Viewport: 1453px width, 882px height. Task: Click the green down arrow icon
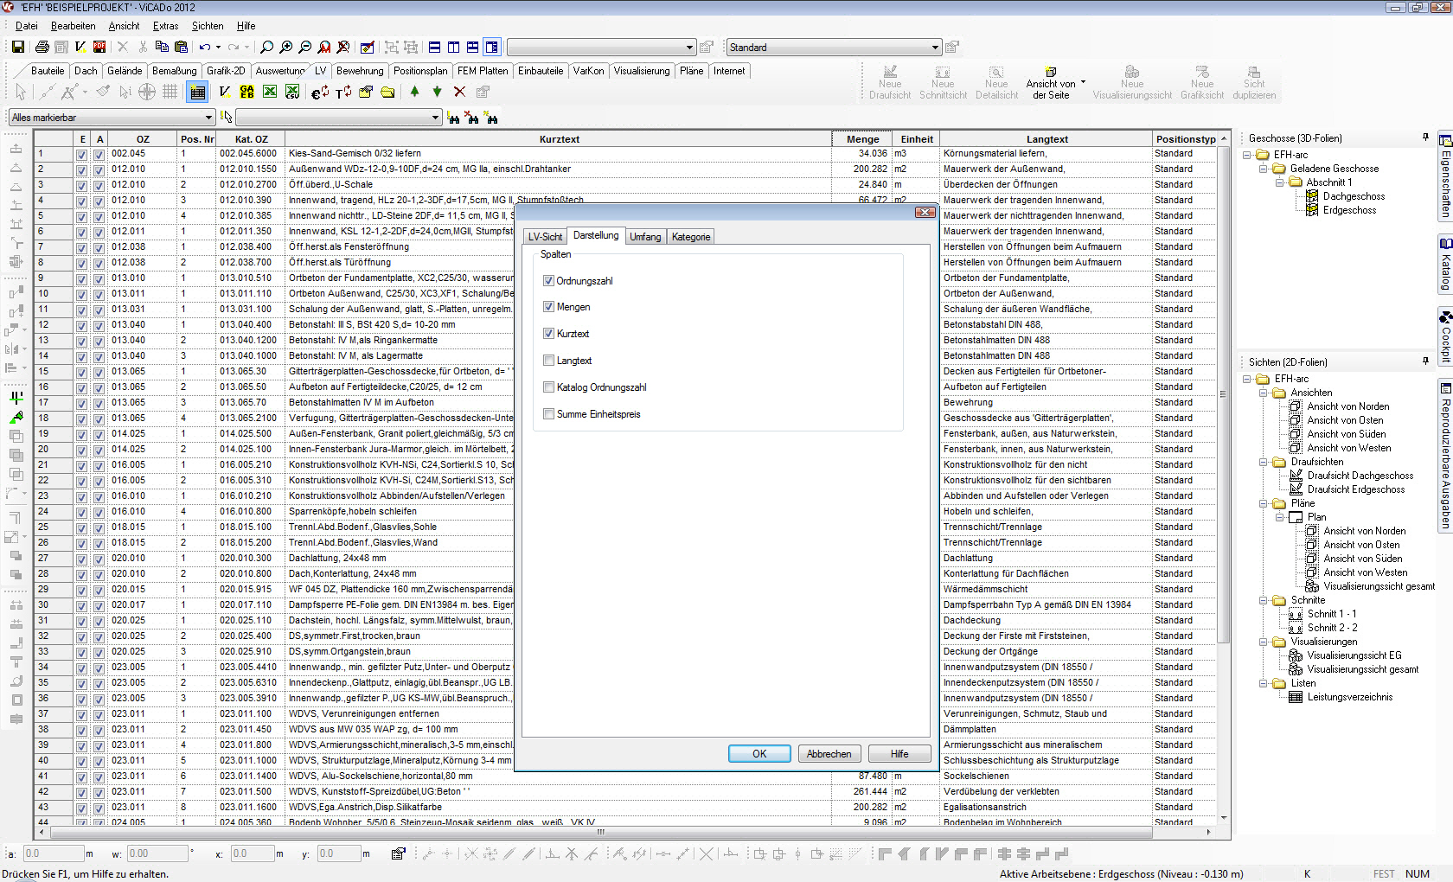click(x=437, y=92)
